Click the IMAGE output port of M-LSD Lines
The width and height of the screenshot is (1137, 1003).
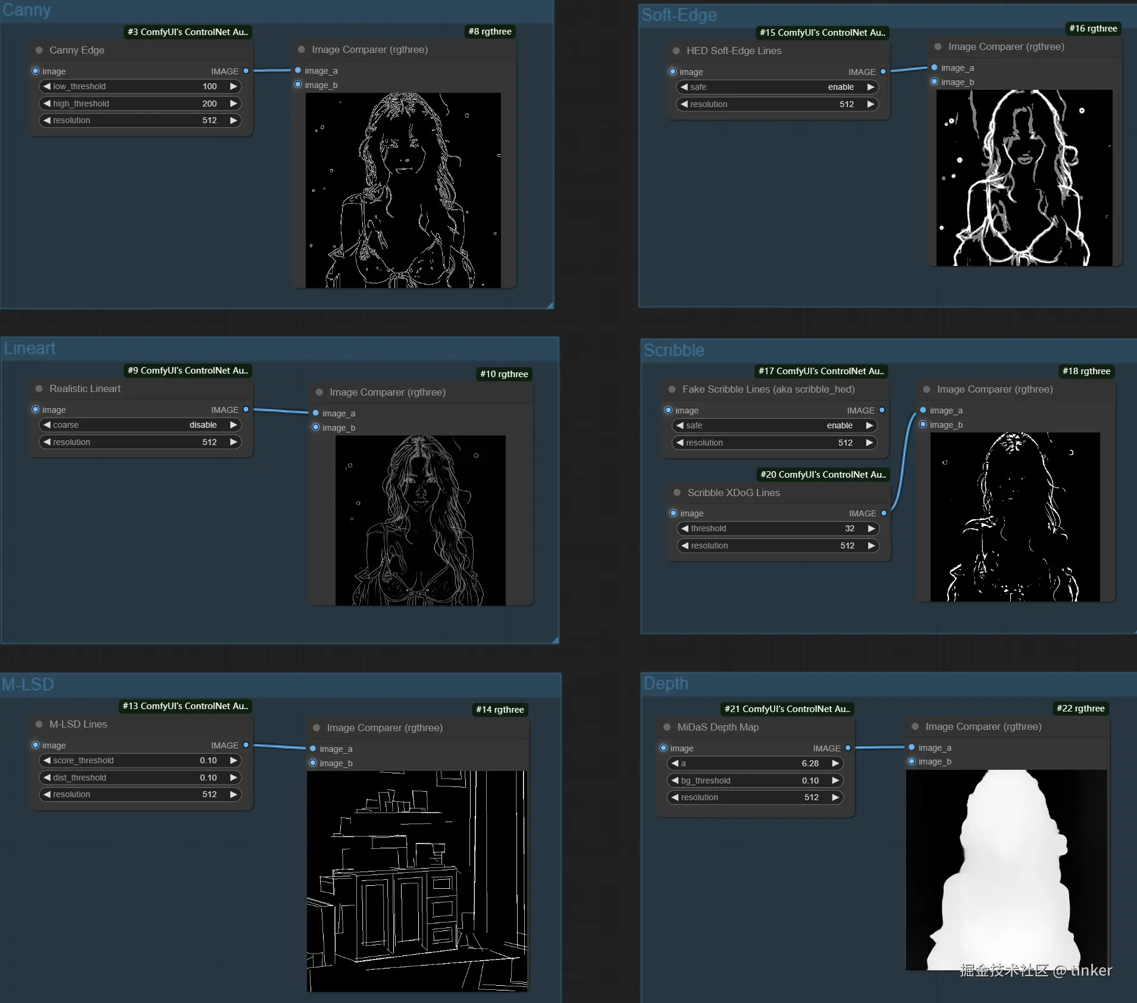246,745
